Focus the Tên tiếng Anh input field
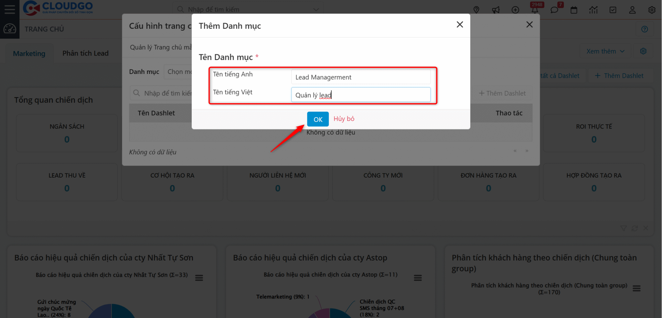 (361, 77)
